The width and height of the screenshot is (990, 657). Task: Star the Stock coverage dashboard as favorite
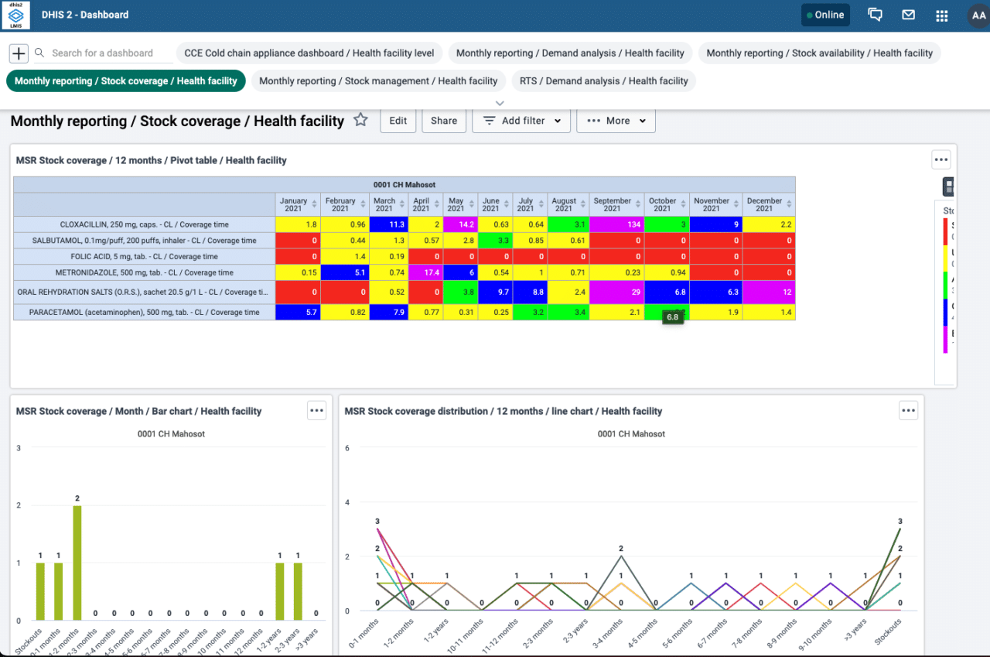coord(360,120)
